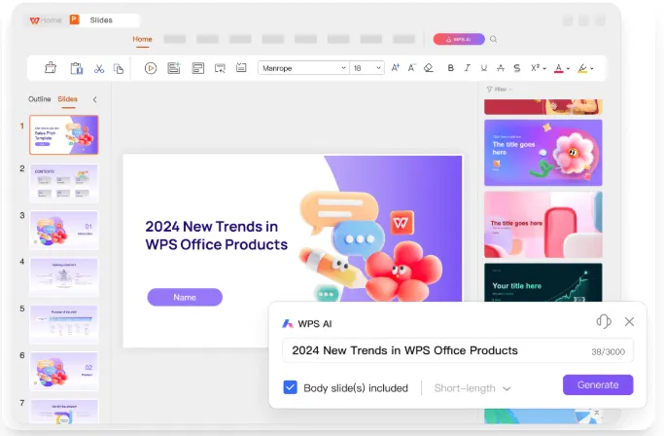
Task: Choose the purple flower template
Action: [543, 153]
